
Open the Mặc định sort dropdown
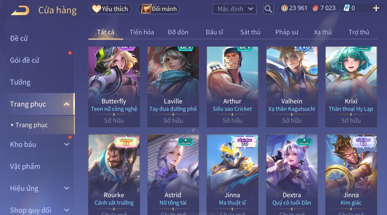click(235, 9)
